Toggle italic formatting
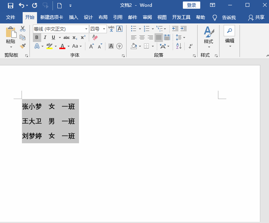269x223 pixels. point(45,37)
